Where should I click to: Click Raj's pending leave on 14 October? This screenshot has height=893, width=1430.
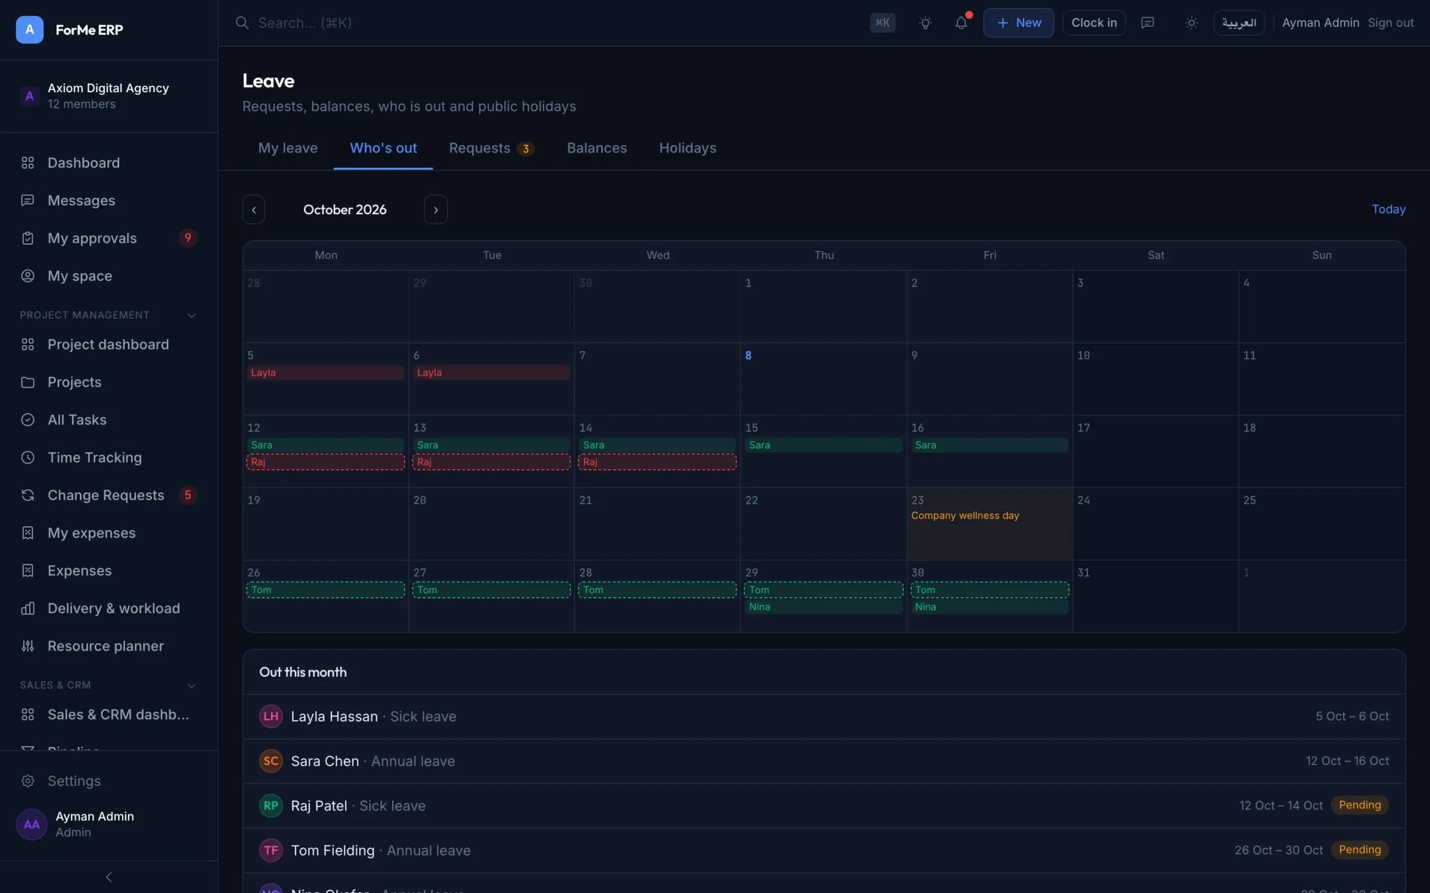click(x=657, y=462)
